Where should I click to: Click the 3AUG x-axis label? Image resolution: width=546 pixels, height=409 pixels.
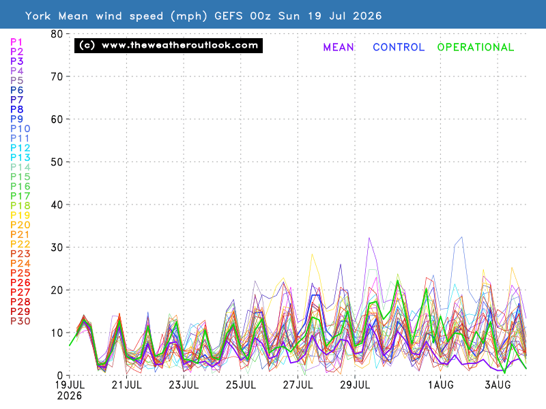point(498,385)
